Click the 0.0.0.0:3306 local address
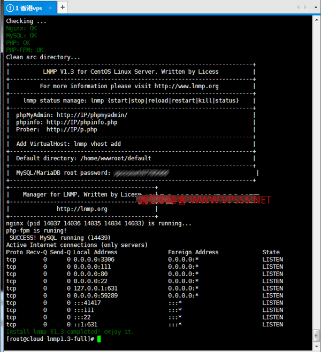The width and height of the screenshot is (321, 352). pyautogui.click(x=94, y=260)
